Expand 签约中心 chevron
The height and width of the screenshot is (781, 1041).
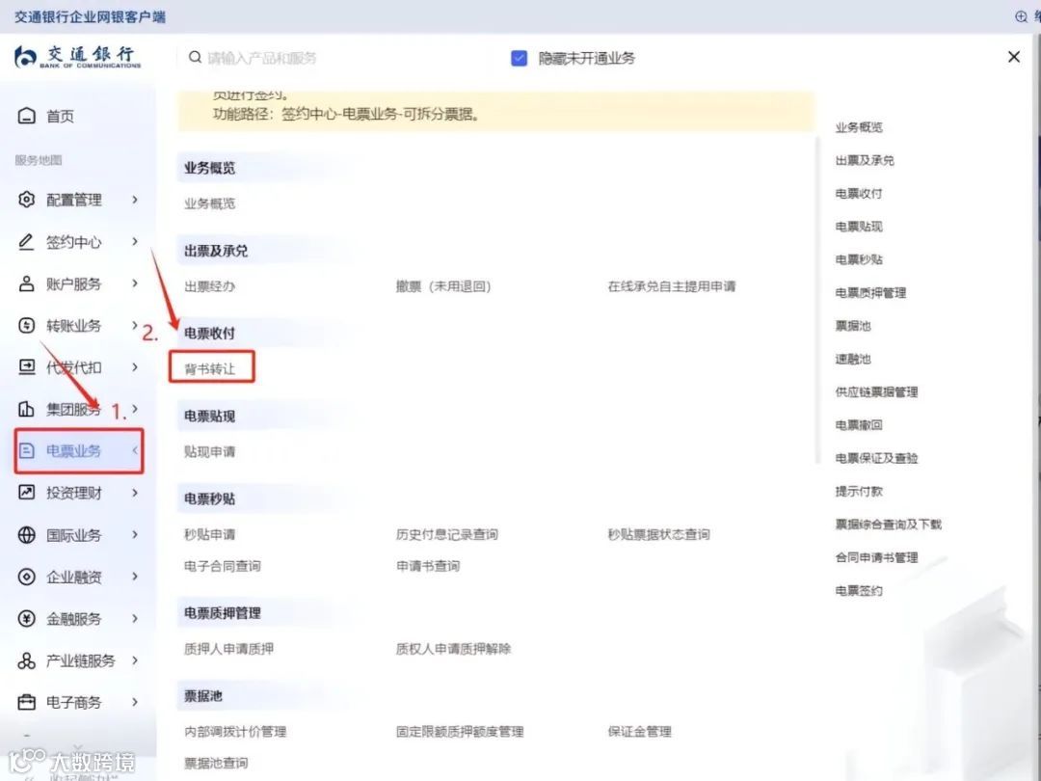tap(135, 242)
